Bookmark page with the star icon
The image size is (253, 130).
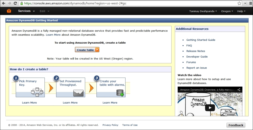pyautogui.click(x=239, y=3)
